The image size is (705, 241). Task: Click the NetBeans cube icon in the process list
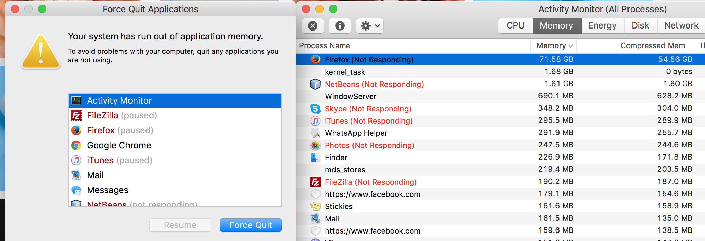[x=315, y=84]
